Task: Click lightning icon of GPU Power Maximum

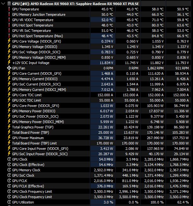Action: (9, 138)
